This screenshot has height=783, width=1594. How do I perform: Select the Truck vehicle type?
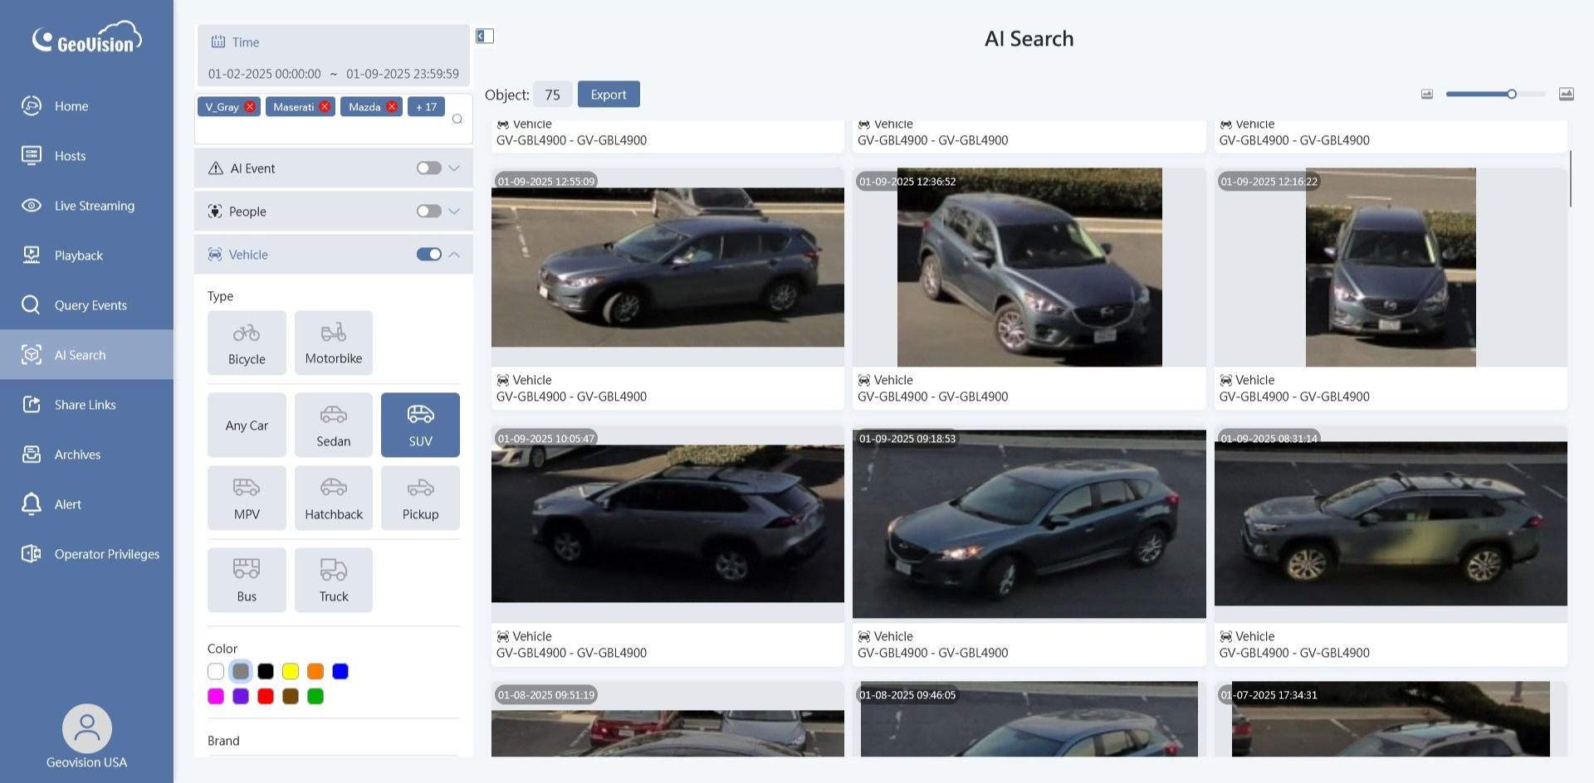(x=333, y=580)
